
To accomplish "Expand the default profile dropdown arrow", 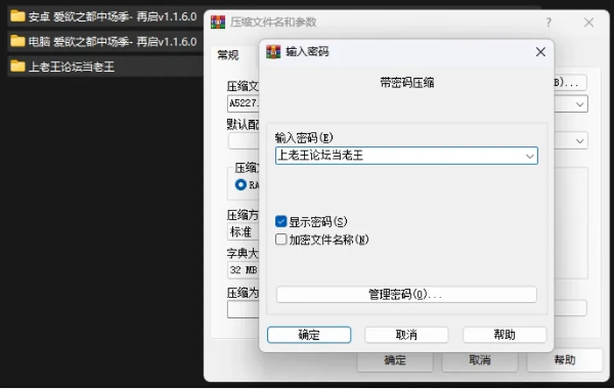I will click(x=579, y=141).
